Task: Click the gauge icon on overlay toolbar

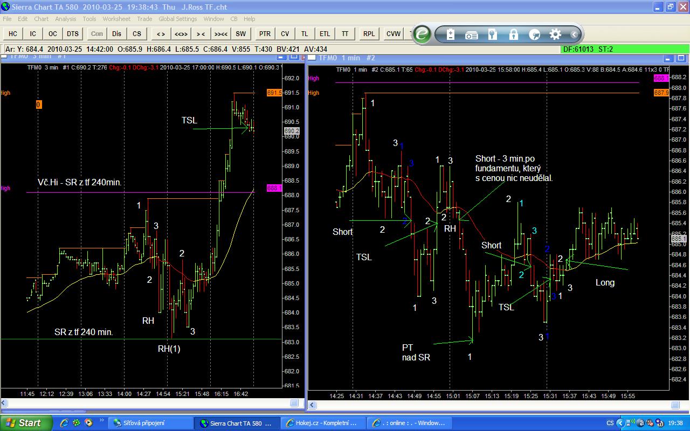Action: pos(535,34)
